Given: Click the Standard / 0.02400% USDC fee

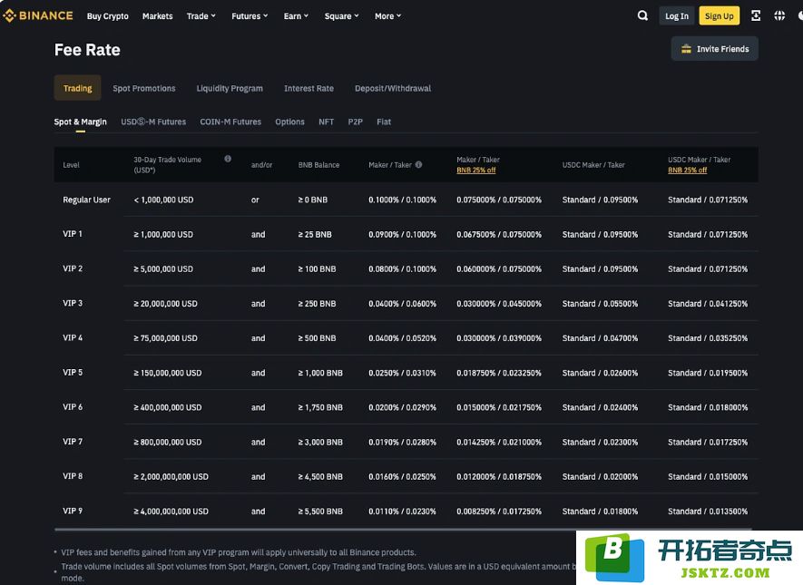Looking at the screenshot, I should [600, 407].
